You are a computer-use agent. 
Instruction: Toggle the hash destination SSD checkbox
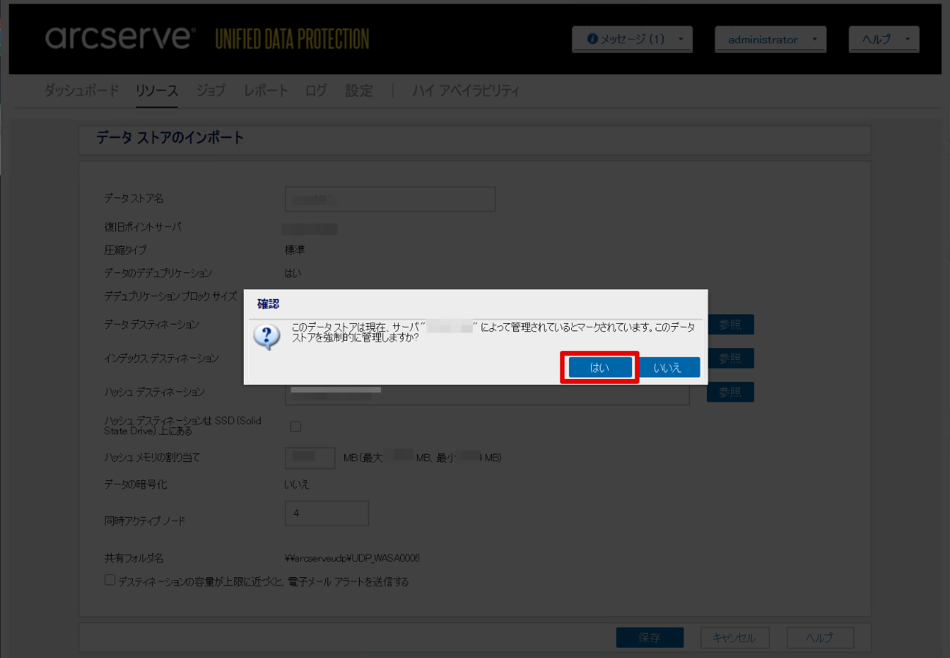[296, 426]
